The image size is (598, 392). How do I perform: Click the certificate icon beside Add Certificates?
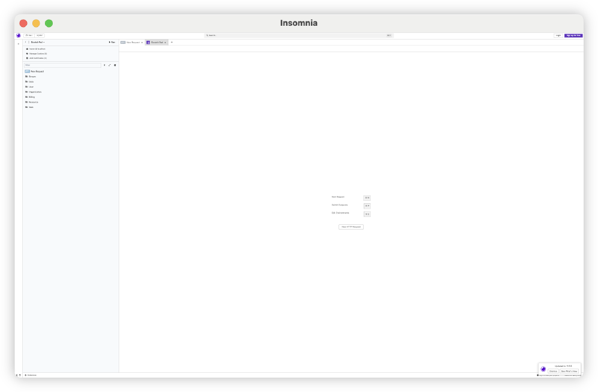coord(27,58)
